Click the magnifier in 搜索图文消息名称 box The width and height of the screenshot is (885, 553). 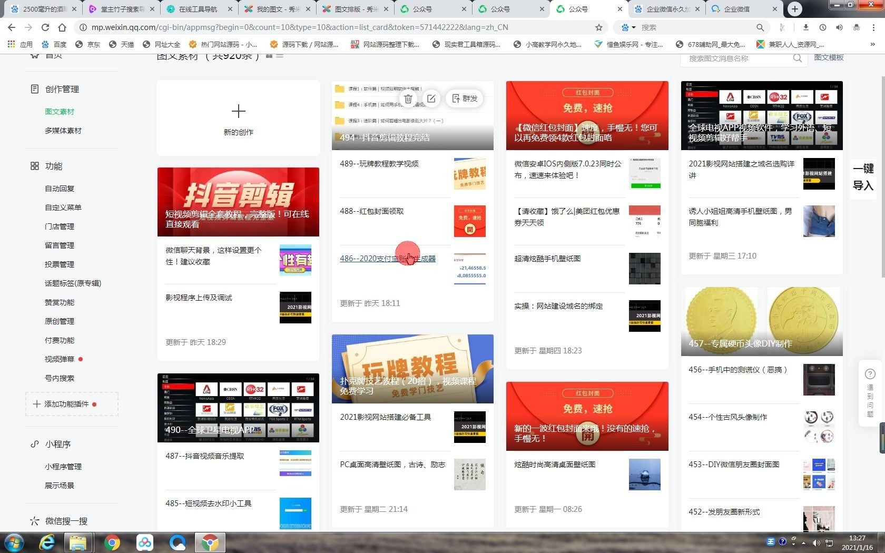coord(798,58)
